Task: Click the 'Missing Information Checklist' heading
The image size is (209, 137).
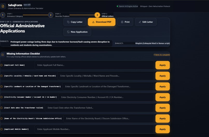Action: pyautogui.click(x=23, y=54)
